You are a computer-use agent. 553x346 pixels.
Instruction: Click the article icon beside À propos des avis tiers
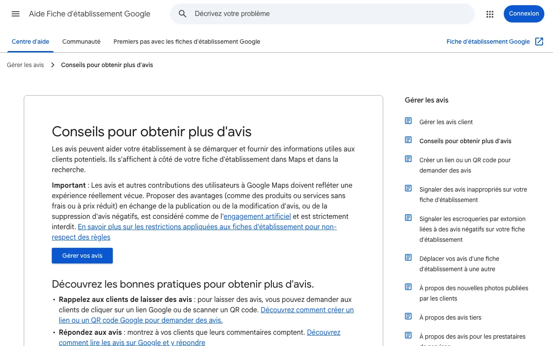pos(408,316)
